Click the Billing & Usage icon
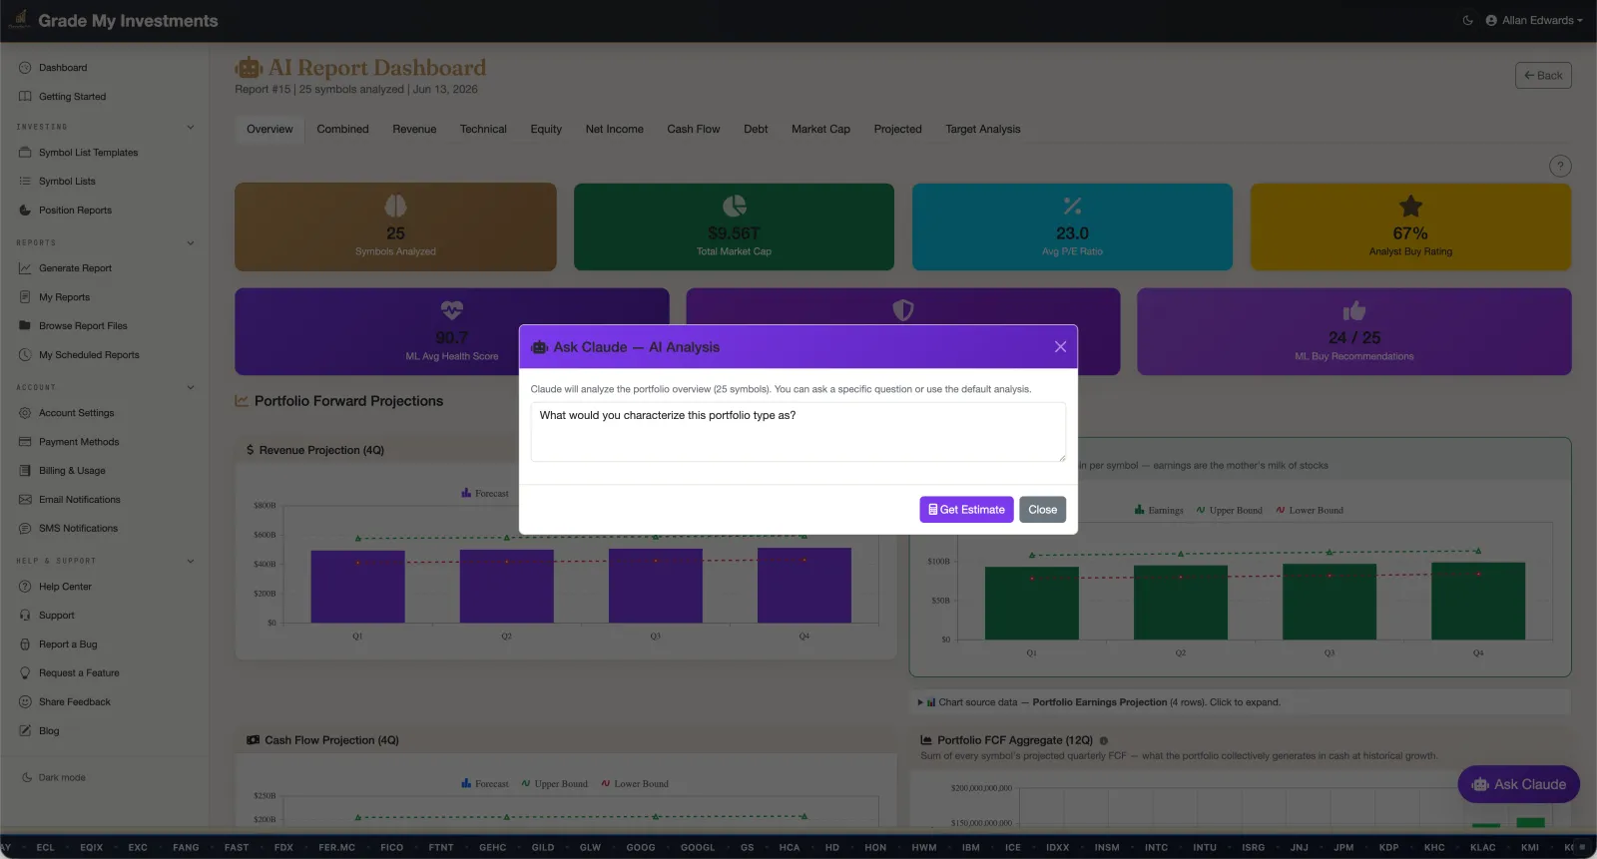 click(x=25, y=471)
